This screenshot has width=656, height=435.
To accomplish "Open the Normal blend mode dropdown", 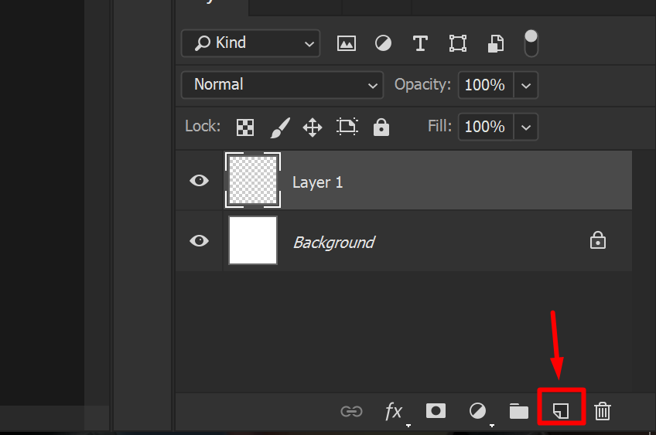I will tap(282, 85).
